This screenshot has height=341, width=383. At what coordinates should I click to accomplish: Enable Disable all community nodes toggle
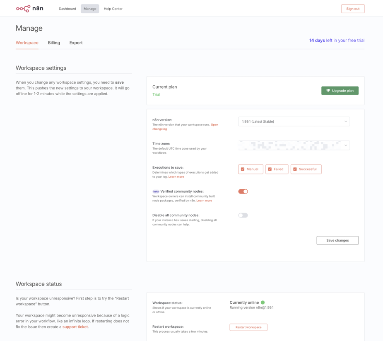(243, 215)
